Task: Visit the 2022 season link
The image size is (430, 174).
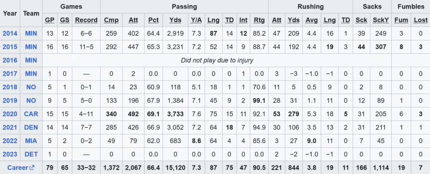Action: [x=10, y=140]
